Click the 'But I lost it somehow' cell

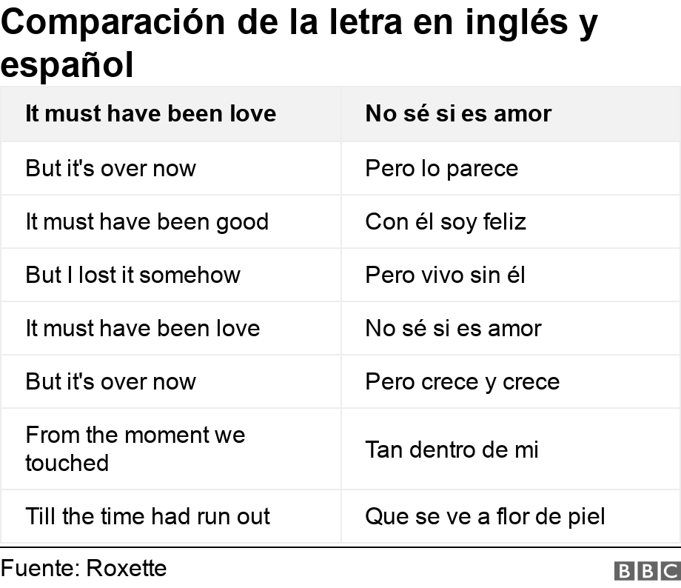pos(171,275)
